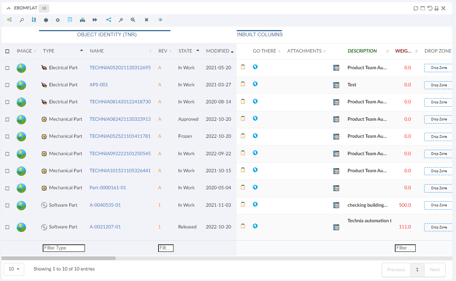Open the TECHNIA052021120312695 part link
This screenshot has height=281, width=456.
click(120, 68)
